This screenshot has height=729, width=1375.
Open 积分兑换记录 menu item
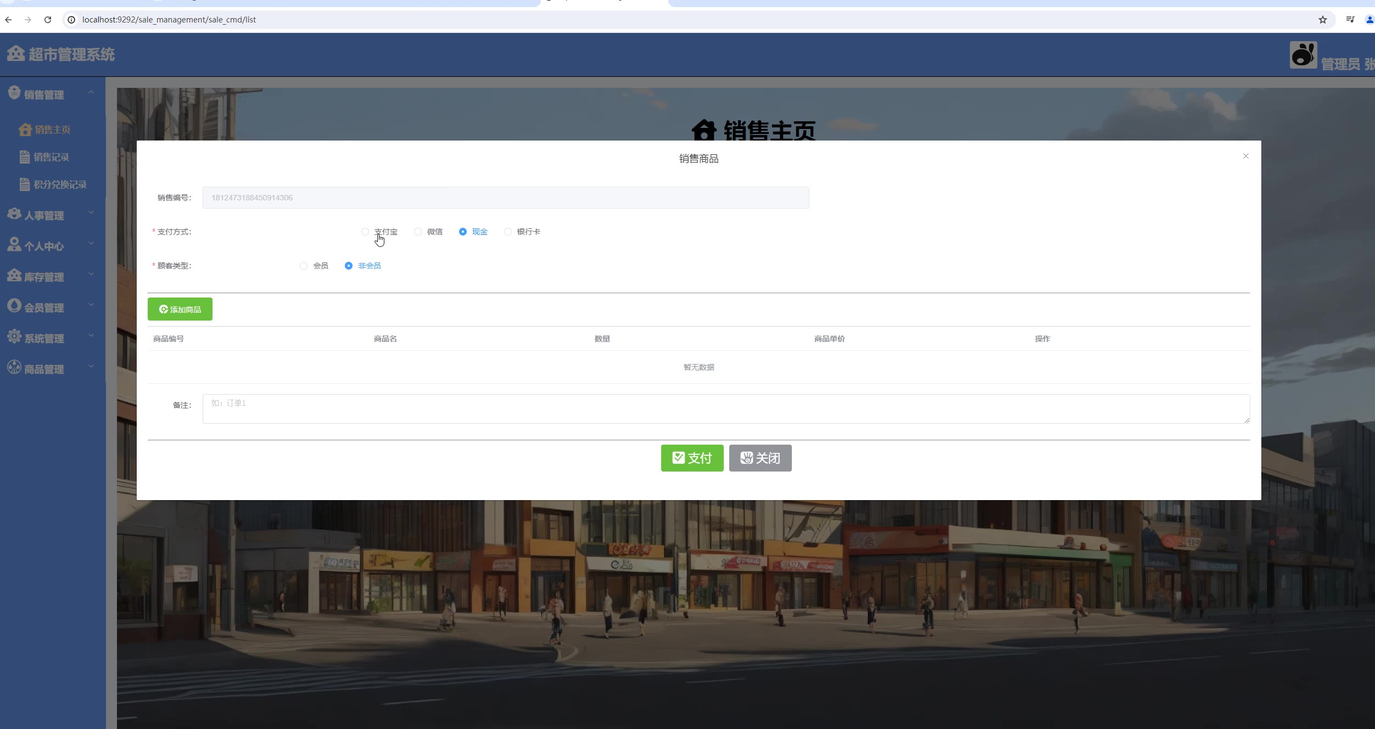(60, 184)
